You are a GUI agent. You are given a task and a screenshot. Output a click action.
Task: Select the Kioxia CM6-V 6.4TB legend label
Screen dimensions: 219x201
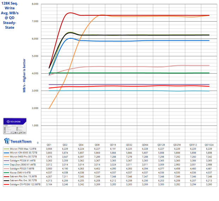coord(20,173)
